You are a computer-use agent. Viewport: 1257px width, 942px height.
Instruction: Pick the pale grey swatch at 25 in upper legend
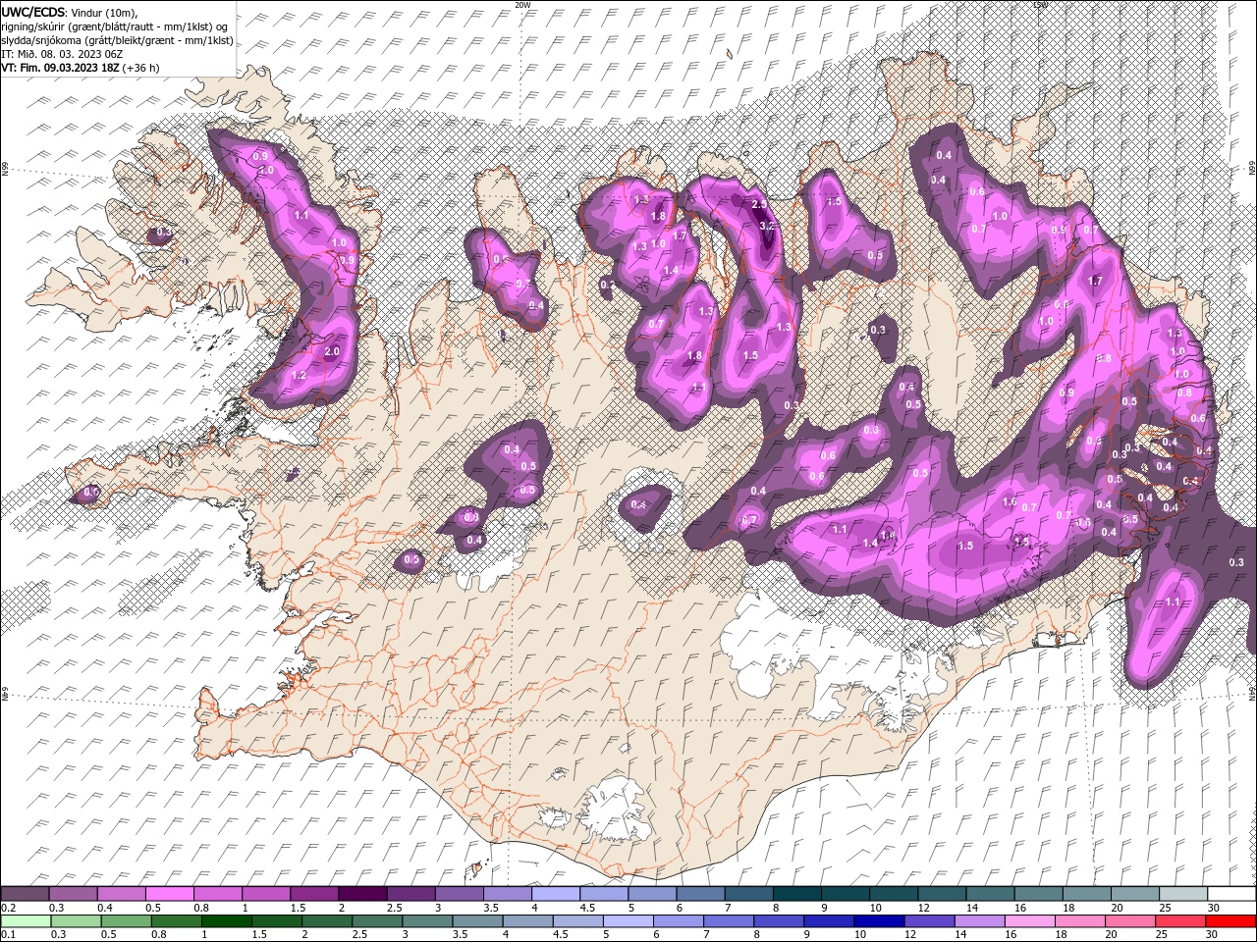coord(1184,894)
